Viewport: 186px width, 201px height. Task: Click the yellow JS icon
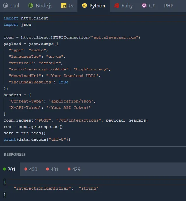tap(64, 5)
